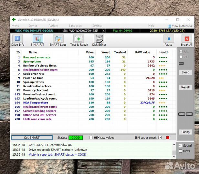Click the Name column header

click(33, 52)
